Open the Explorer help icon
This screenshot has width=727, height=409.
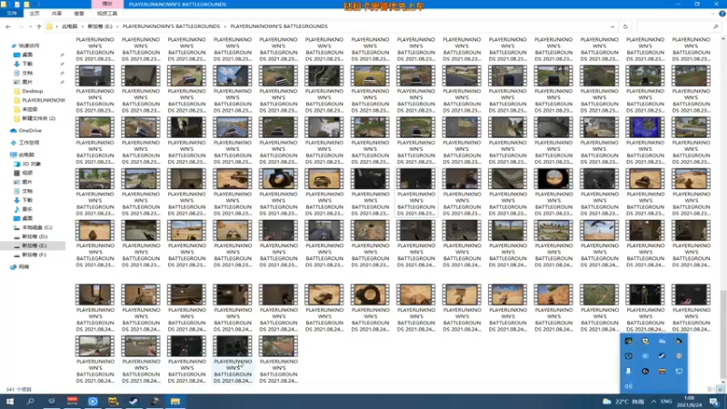(722, 14)
